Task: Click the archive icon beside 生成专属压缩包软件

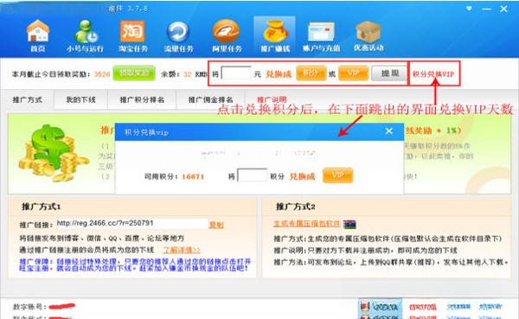Action: pos(349,225)
